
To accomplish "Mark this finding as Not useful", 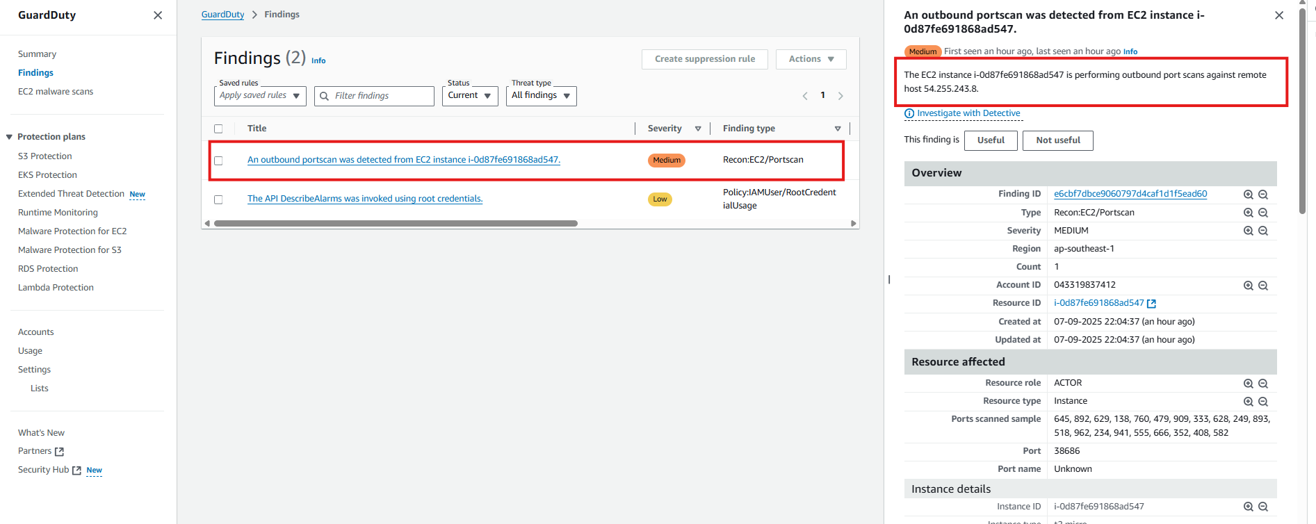I will [x=1058, y=140].
